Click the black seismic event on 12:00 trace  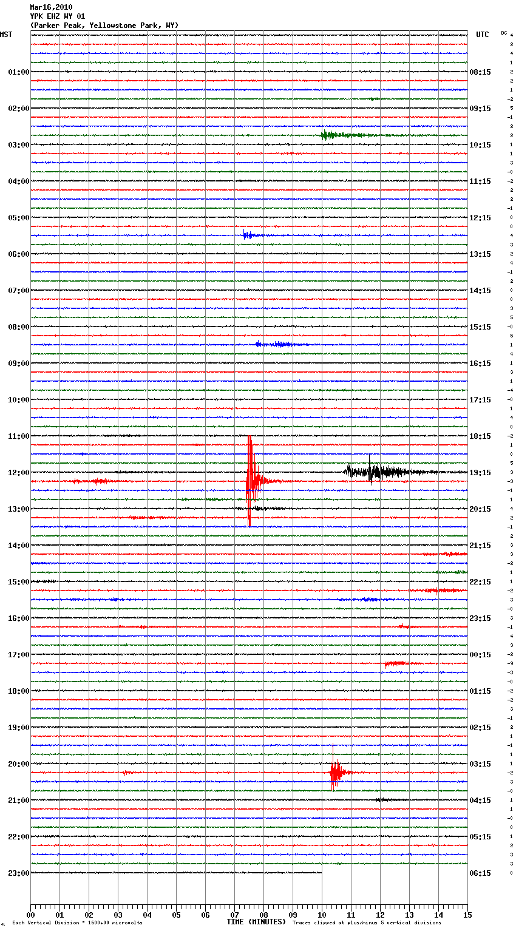pos(379,472)
